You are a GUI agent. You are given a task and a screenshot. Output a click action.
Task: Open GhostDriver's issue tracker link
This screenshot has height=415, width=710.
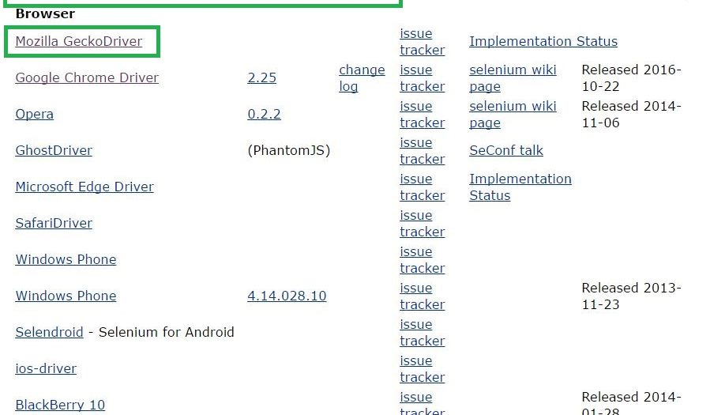(x=422, y=150)
